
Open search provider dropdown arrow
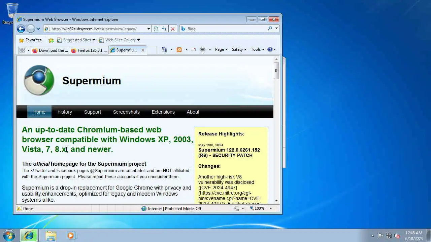[x=276, y=29]
